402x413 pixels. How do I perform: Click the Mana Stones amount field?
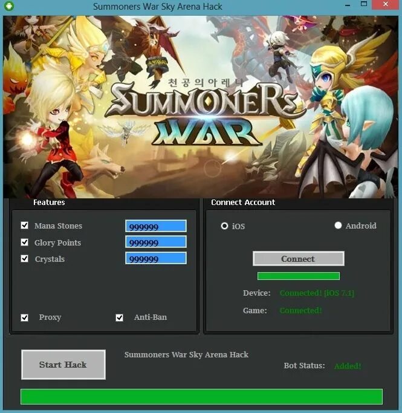[x=156, y=226]
